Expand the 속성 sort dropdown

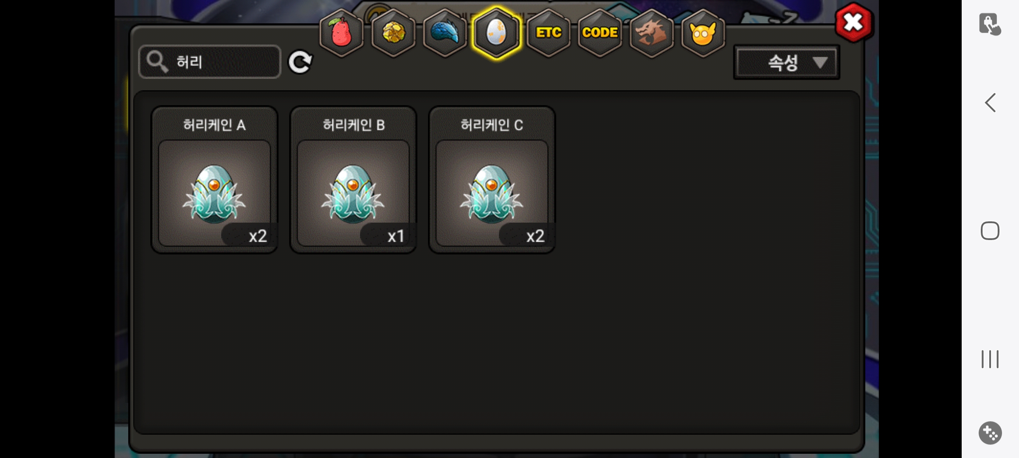click(x=787, y=63)
